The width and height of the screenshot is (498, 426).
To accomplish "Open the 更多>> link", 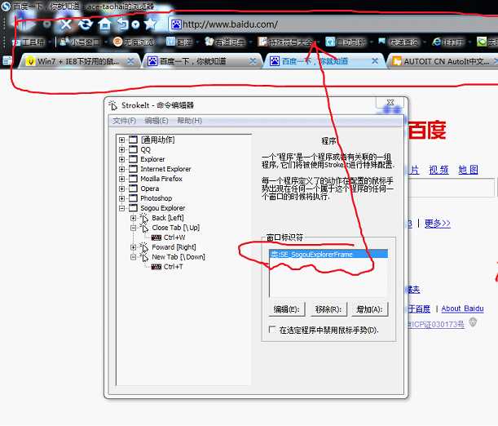I will (x=438, y=224).
